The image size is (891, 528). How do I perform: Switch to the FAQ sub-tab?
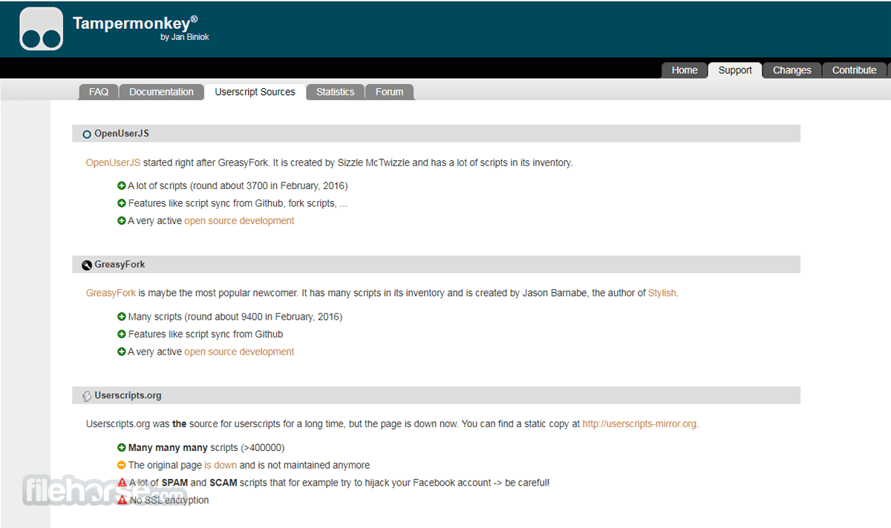tap(99, 92)
